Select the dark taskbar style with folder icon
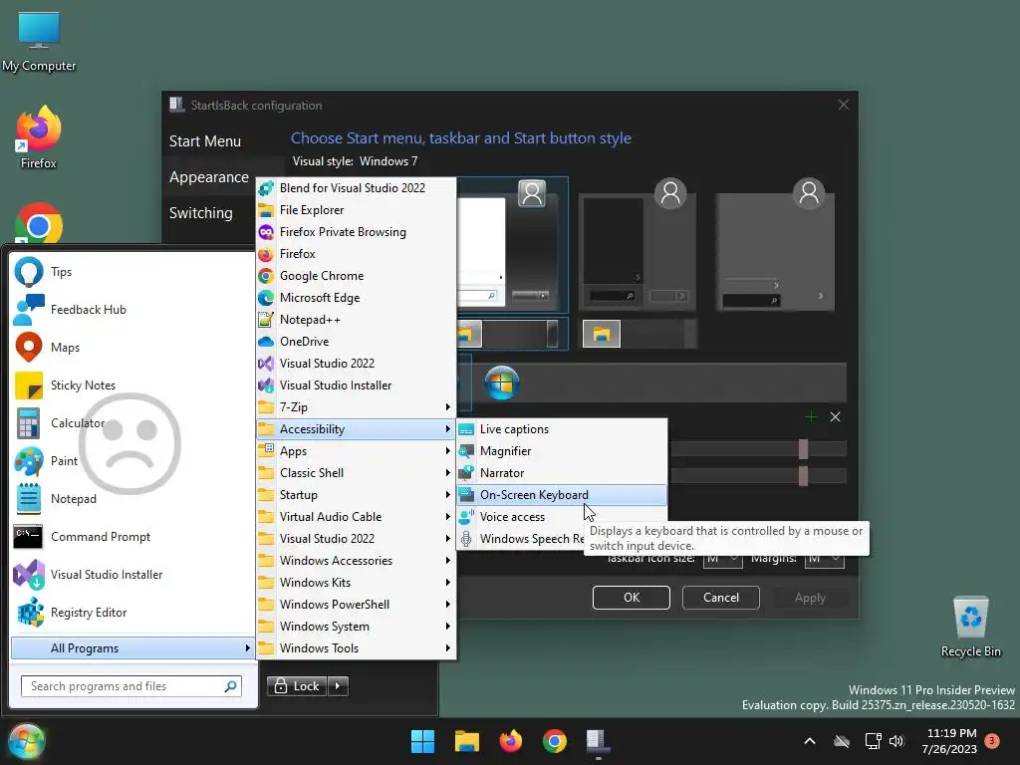 (x=639, y=335)
